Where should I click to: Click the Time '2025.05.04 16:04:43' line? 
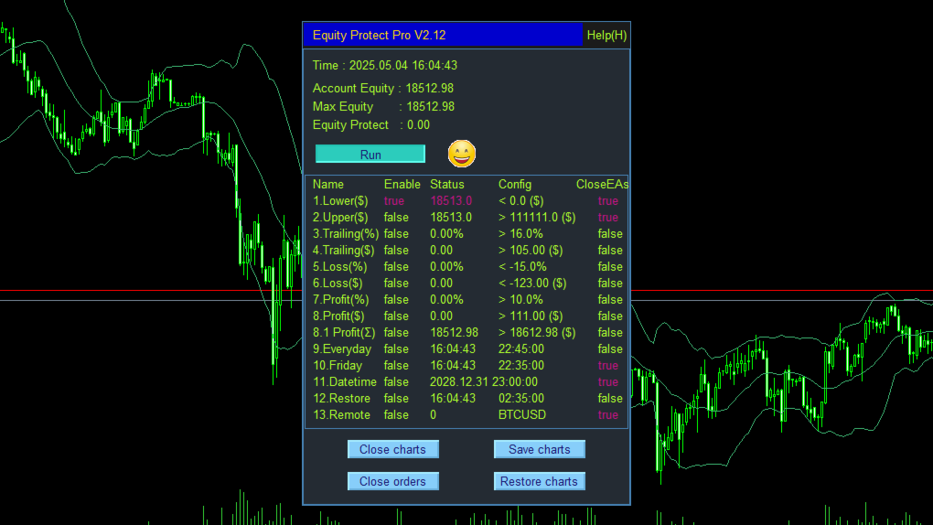point(385,66)
